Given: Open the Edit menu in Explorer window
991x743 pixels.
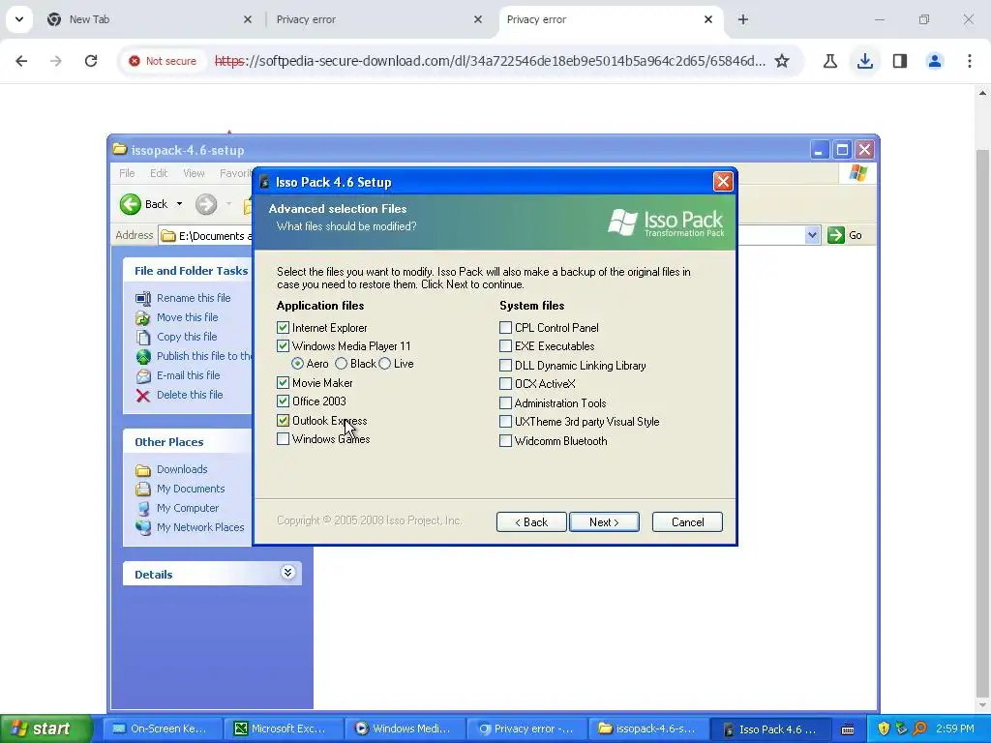Looking at the screenshot, I should (x=159, y=173).
